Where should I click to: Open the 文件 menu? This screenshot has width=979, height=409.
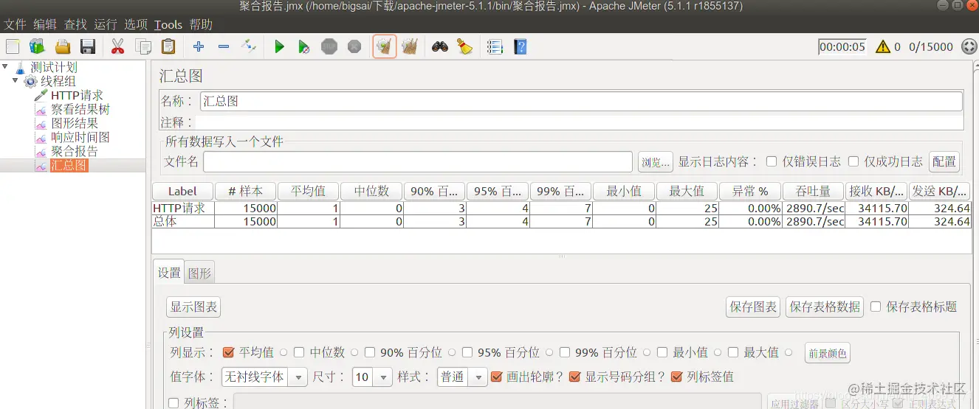click(16, 24)
